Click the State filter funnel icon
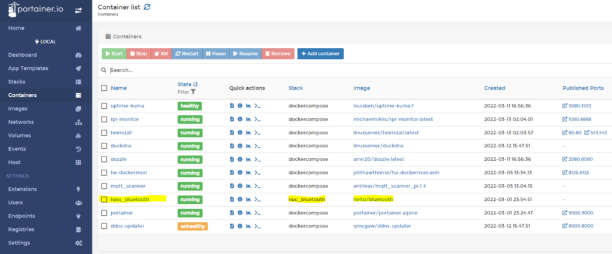Viewport: 612px width, 254px height. click(x=193, y=92)
